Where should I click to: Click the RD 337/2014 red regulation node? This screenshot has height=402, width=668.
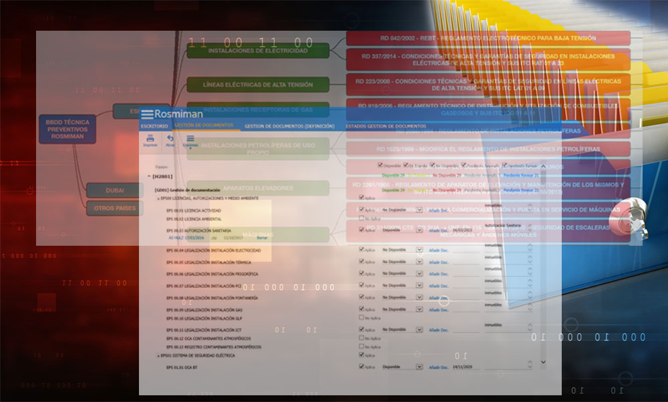[x=488, y=59]
